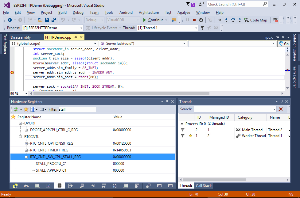Collapse the Process ID 0 thread group
Image resolution: width=300 pixels, height=198 pixels.
tap(182, 124)
